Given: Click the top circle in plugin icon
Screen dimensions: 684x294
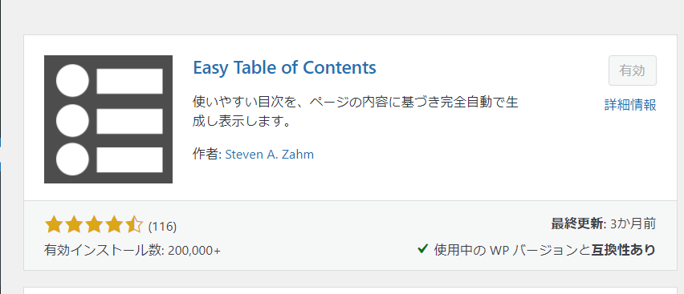Looking at the screenshot, I should (72, 81).
